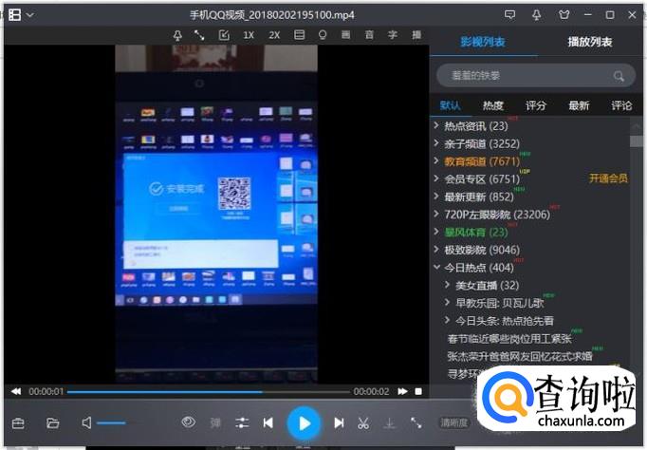The image size is (647, 450).
Task: Switch to 播放列表 tab
Action: pos(590,42)
